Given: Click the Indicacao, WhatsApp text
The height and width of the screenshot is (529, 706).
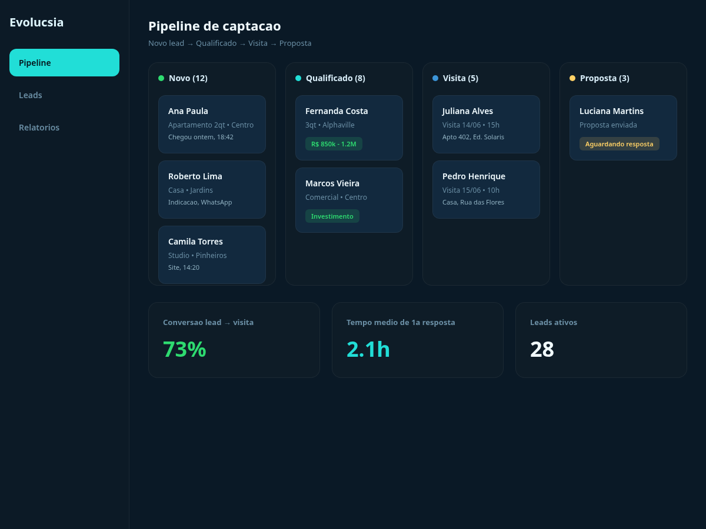Looking at the screenshot, I should pyautogui.click(x=200, y=202).
